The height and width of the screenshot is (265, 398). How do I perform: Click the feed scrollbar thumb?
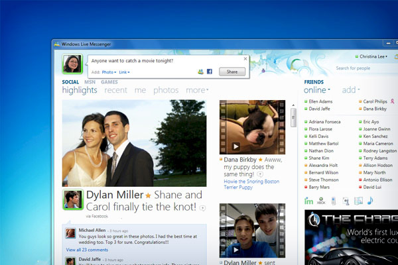coord(293,117)
